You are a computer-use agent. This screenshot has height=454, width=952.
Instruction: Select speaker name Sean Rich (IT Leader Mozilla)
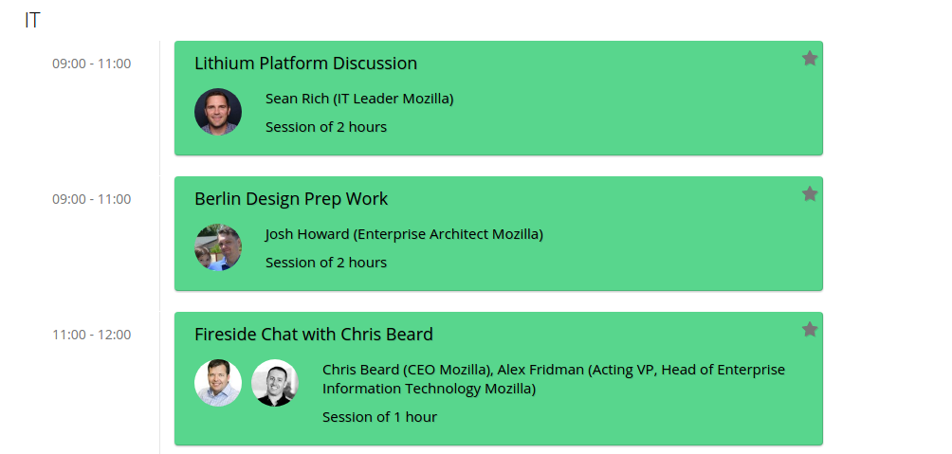[x=359, y=99]
